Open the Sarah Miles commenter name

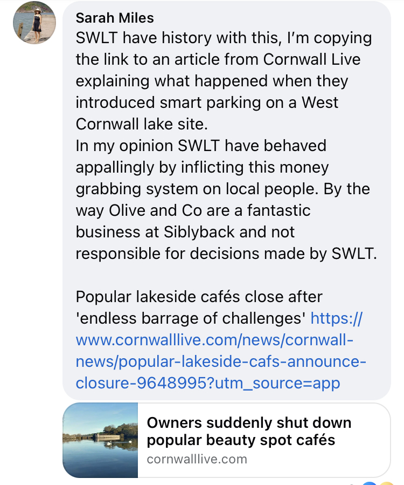(115, 18)
